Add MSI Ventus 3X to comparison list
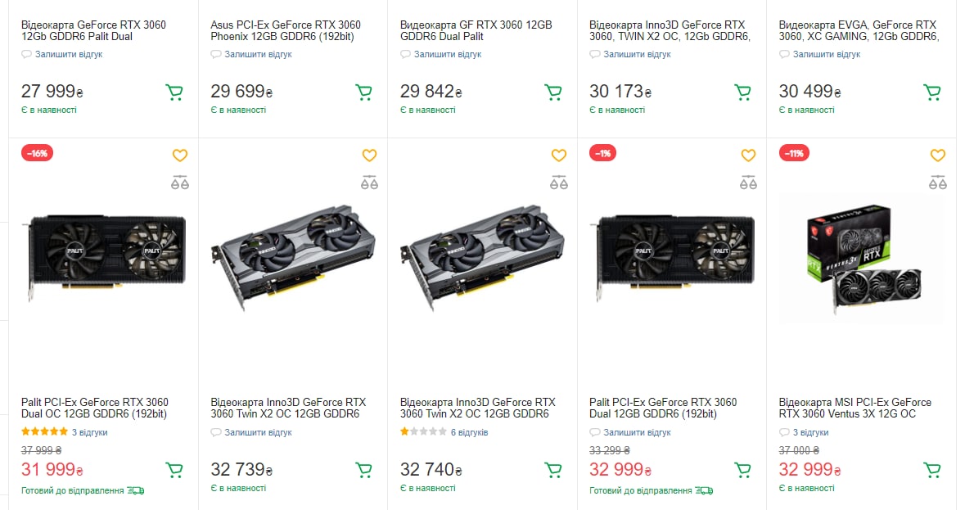 937,183
